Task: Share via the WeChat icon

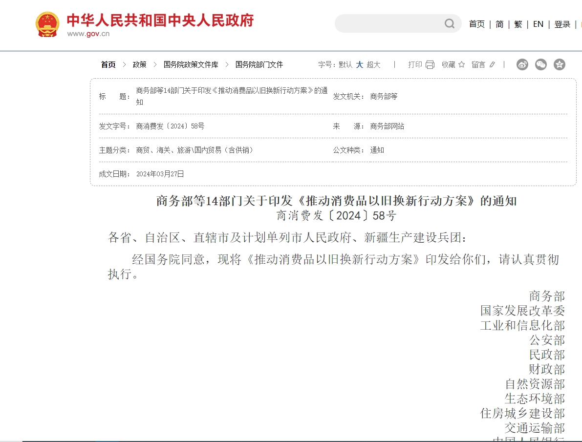Action: [541, 64]
